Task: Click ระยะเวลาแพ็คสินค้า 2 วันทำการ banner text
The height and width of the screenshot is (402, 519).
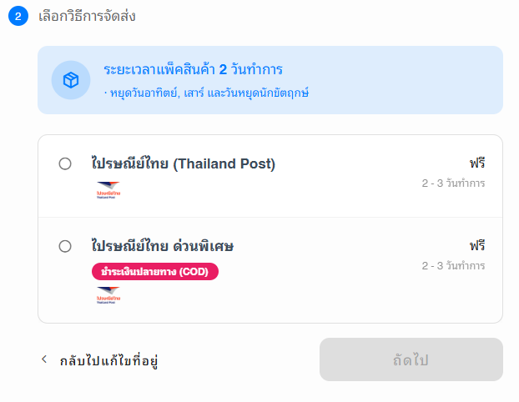Action: click(194, 69)
